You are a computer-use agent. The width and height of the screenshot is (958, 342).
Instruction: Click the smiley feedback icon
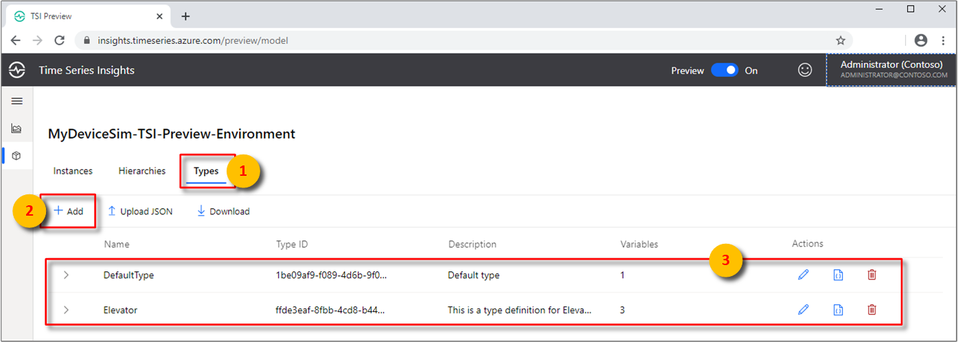tap(804, 70)
